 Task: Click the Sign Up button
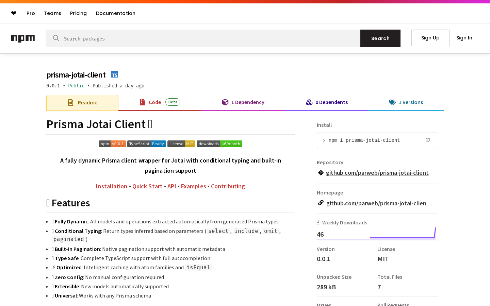coord(430,38)
